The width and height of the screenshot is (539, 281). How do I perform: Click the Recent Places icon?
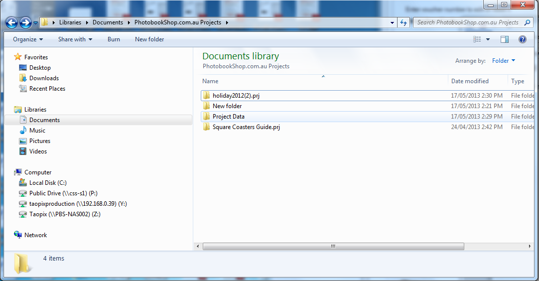click(x=23, y=88)
